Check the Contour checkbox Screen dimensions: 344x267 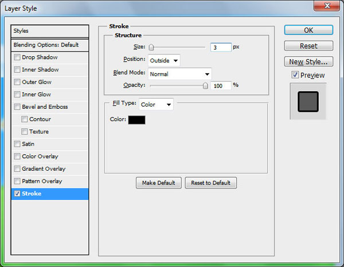[24, 119]
